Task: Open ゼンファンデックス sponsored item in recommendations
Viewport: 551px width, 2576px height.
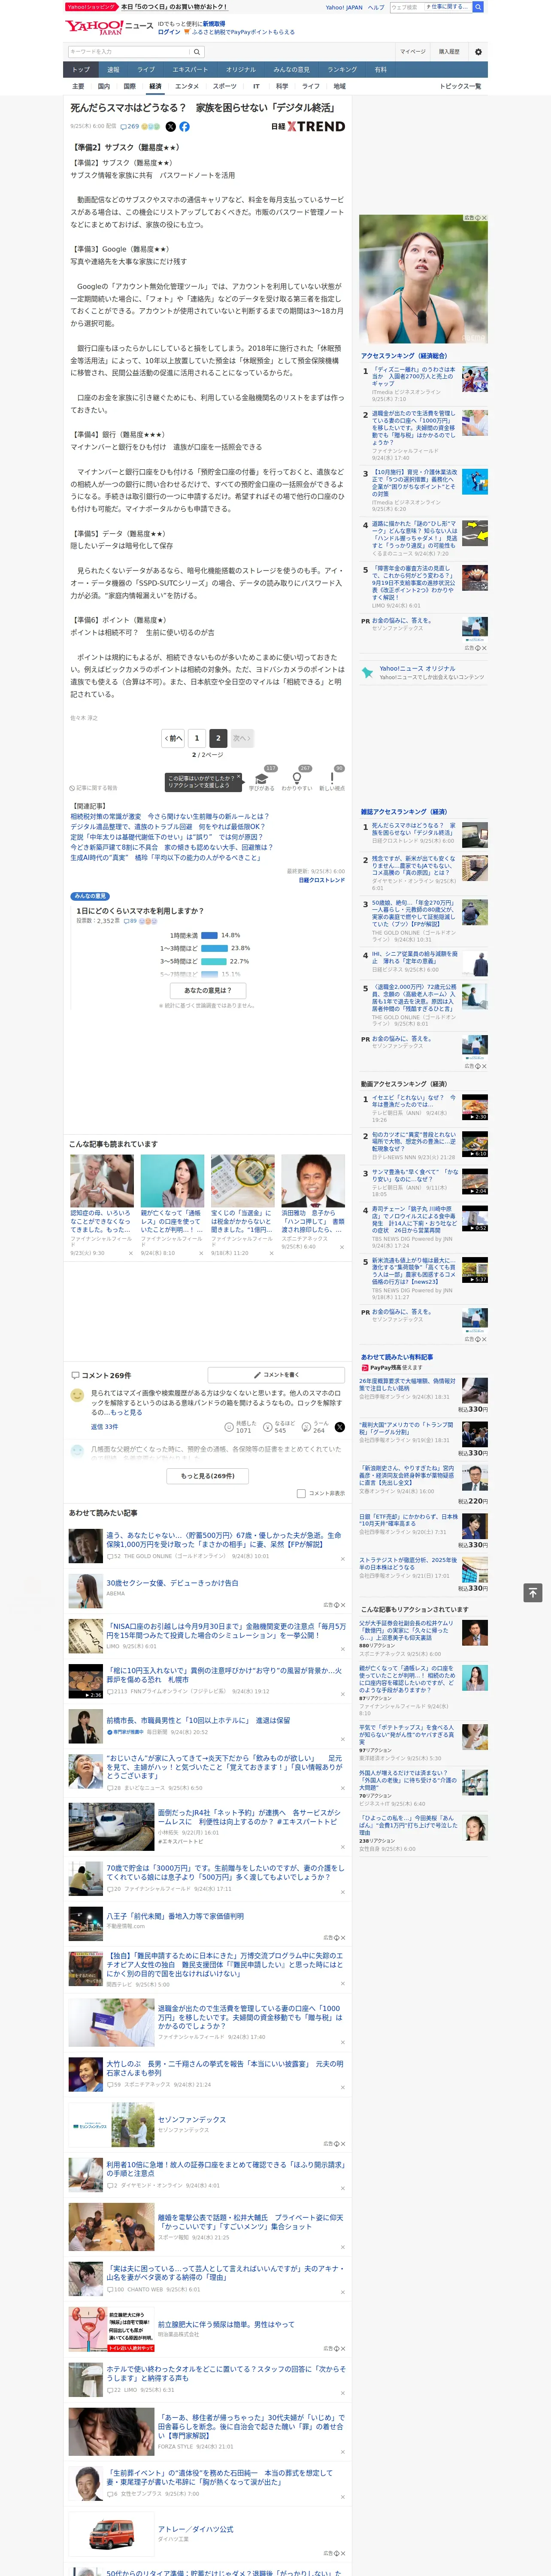Action: point(191,2120)
